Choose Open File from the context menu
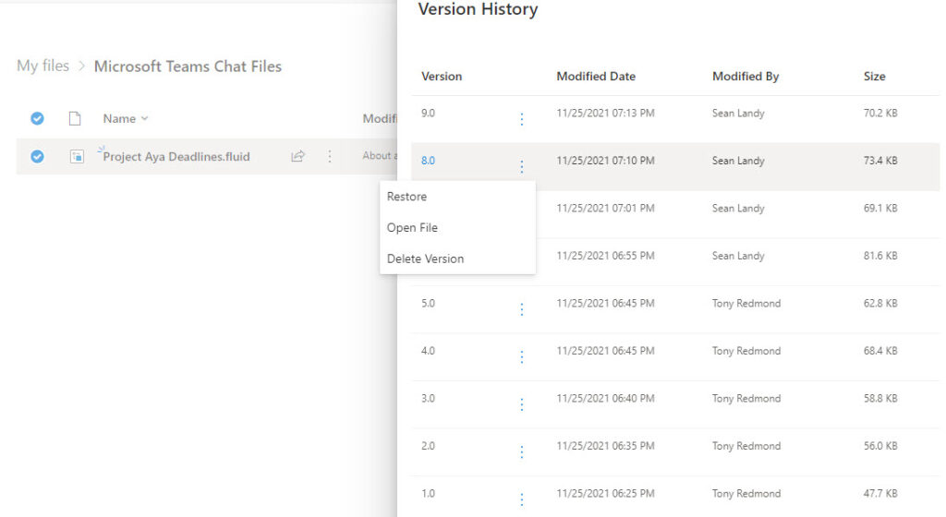Screen dimensions: 946x517 (x=412, y=228)
